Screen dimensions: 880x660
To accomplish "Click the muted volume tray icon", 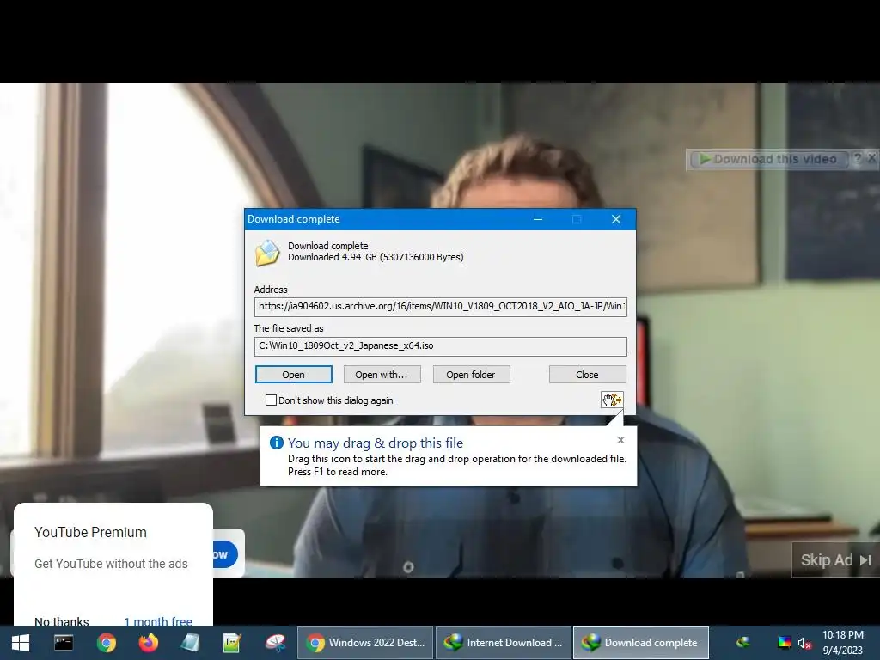I will point(804,643).
